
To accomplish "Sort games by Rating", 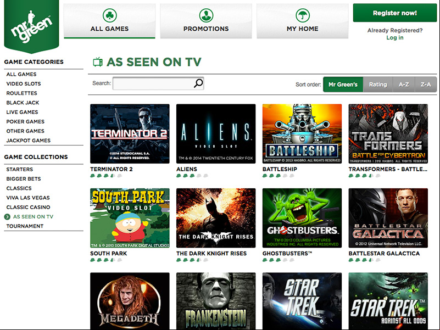I will (x=378, y=85).
